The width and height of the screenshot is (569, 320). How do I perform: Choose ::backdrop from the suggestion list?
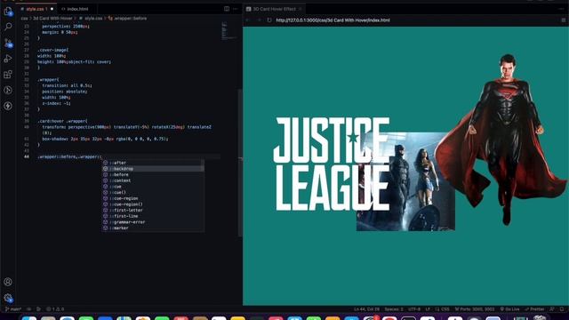153,169
